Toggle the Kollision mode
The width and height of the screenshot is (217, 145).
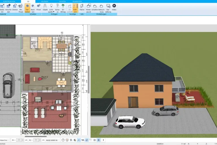tap(75, 8)
